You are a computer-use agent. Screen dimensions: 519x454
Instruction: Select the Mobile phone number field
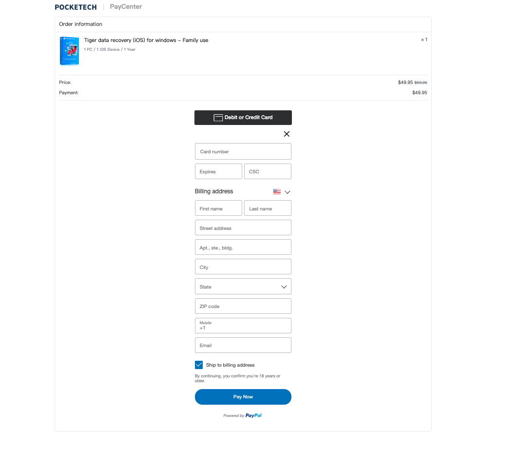pyautogui.click(x=243, y=326)
